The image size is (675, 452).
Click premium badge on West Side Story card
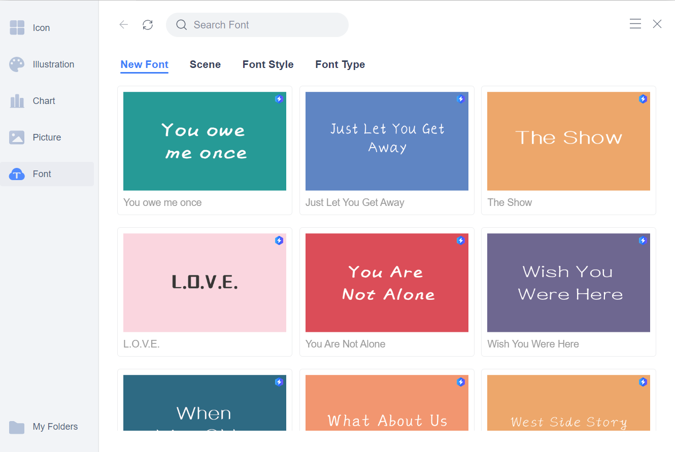click(x=643, y=382)
